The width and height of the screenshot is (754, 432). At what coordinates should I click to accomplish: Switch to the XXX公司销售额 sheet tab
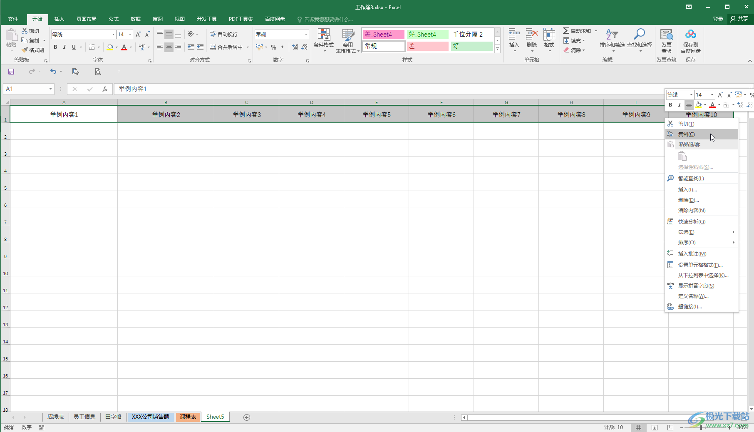pos(150,417)
